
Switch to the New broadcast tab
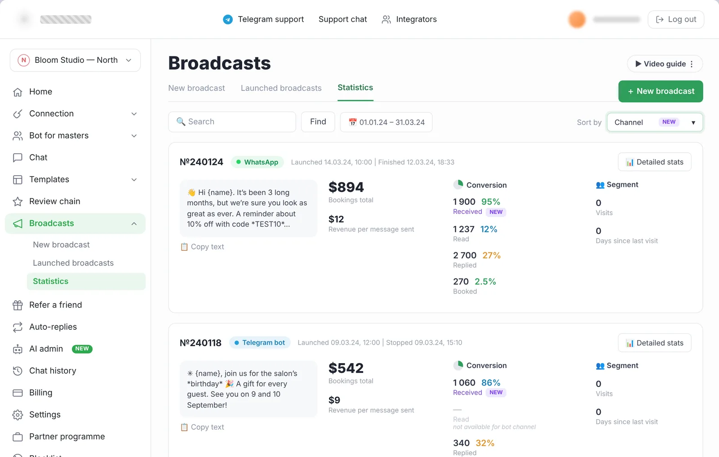pyautogui.click(x=196, y=88)
